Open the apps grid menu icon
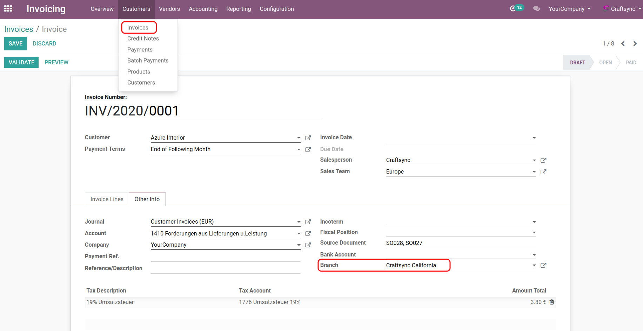This screenshot has width=643, height=331. click(8, 8)
